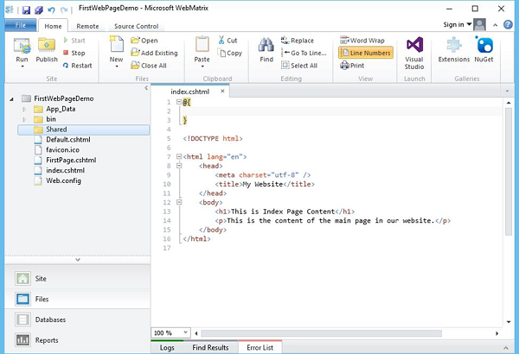Click the Find binoculars icon

[x=266, y=45]
